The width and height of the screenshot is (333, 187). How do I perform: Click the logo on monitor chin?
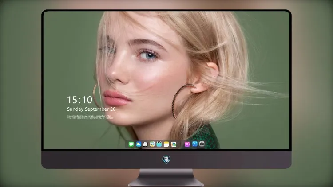click(166, 160)
